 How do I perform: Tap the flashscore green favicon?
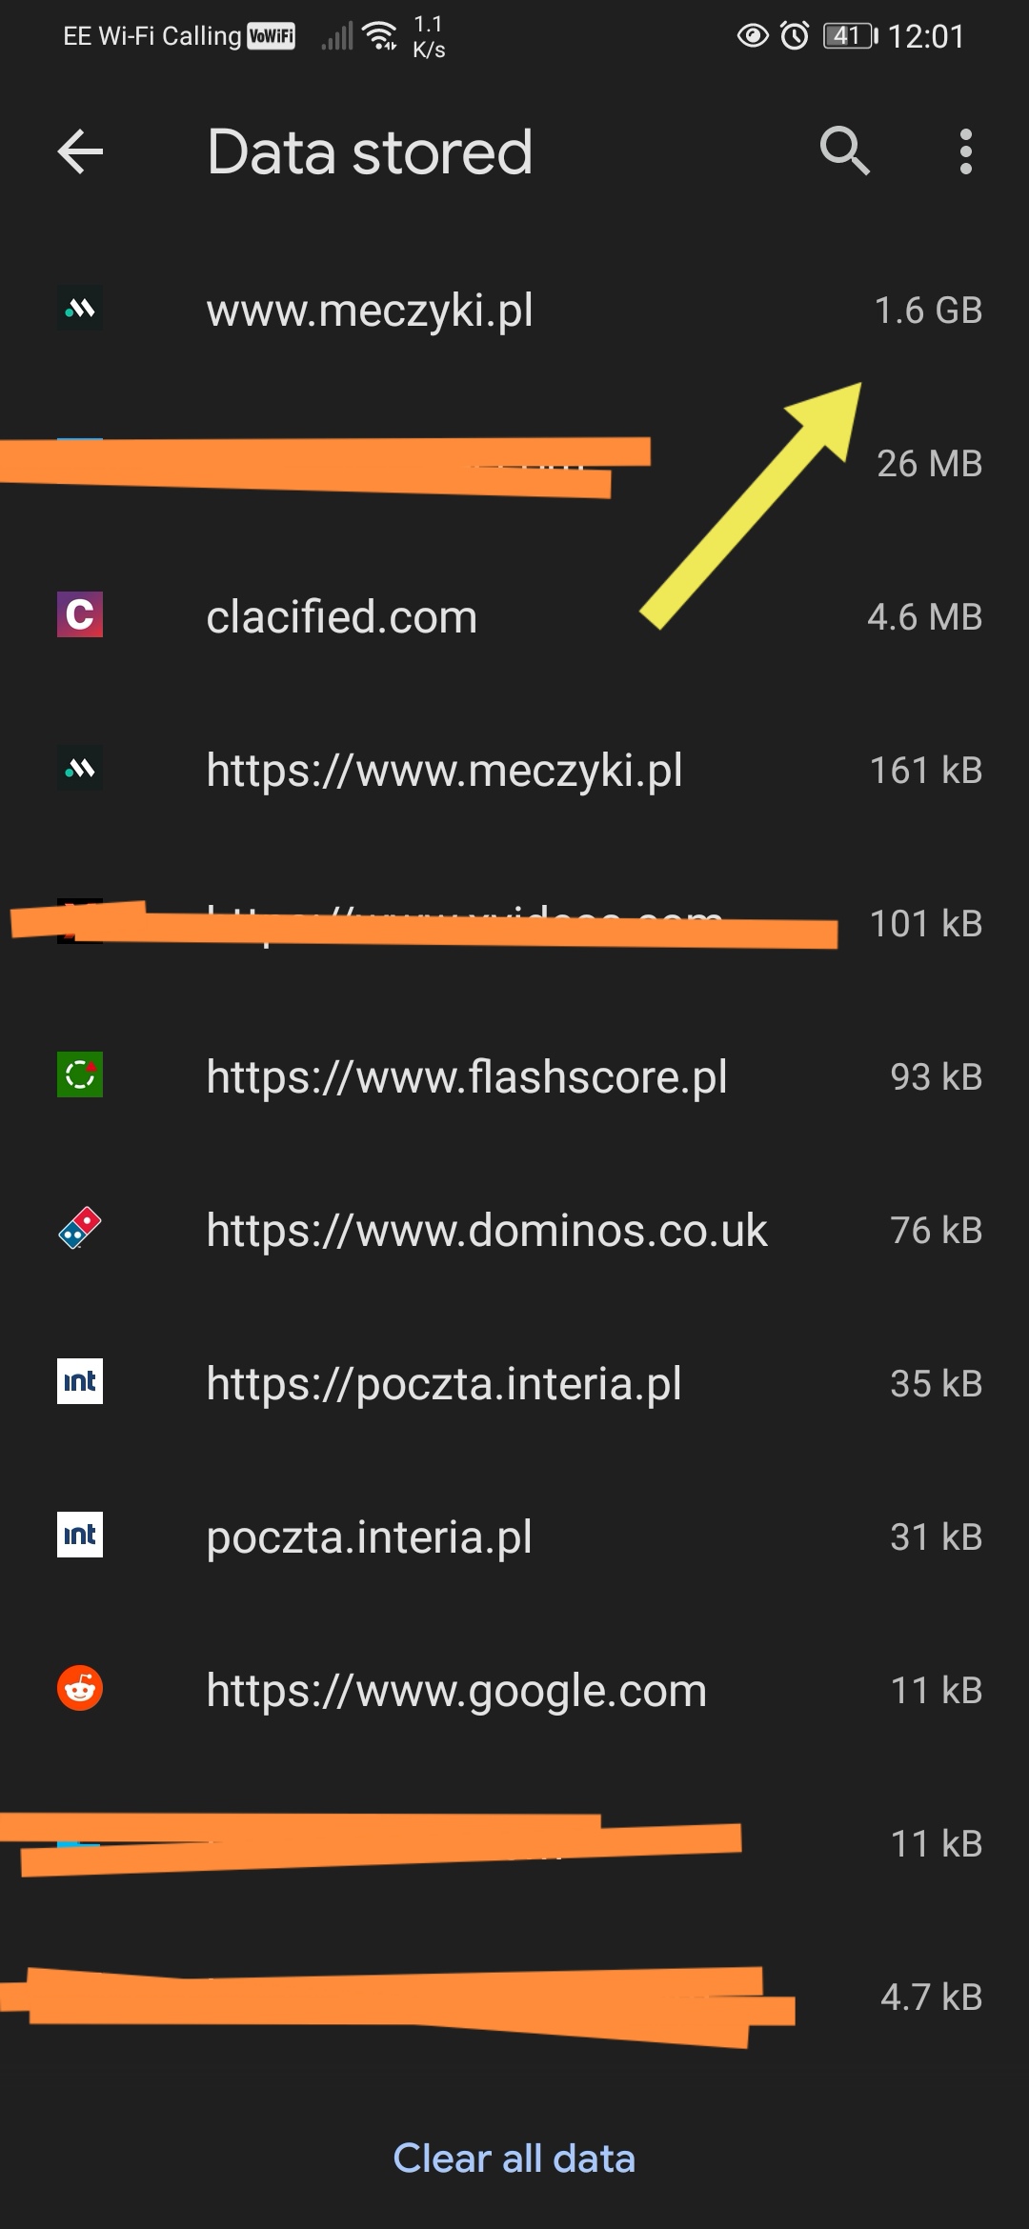tap(80, 1075)
